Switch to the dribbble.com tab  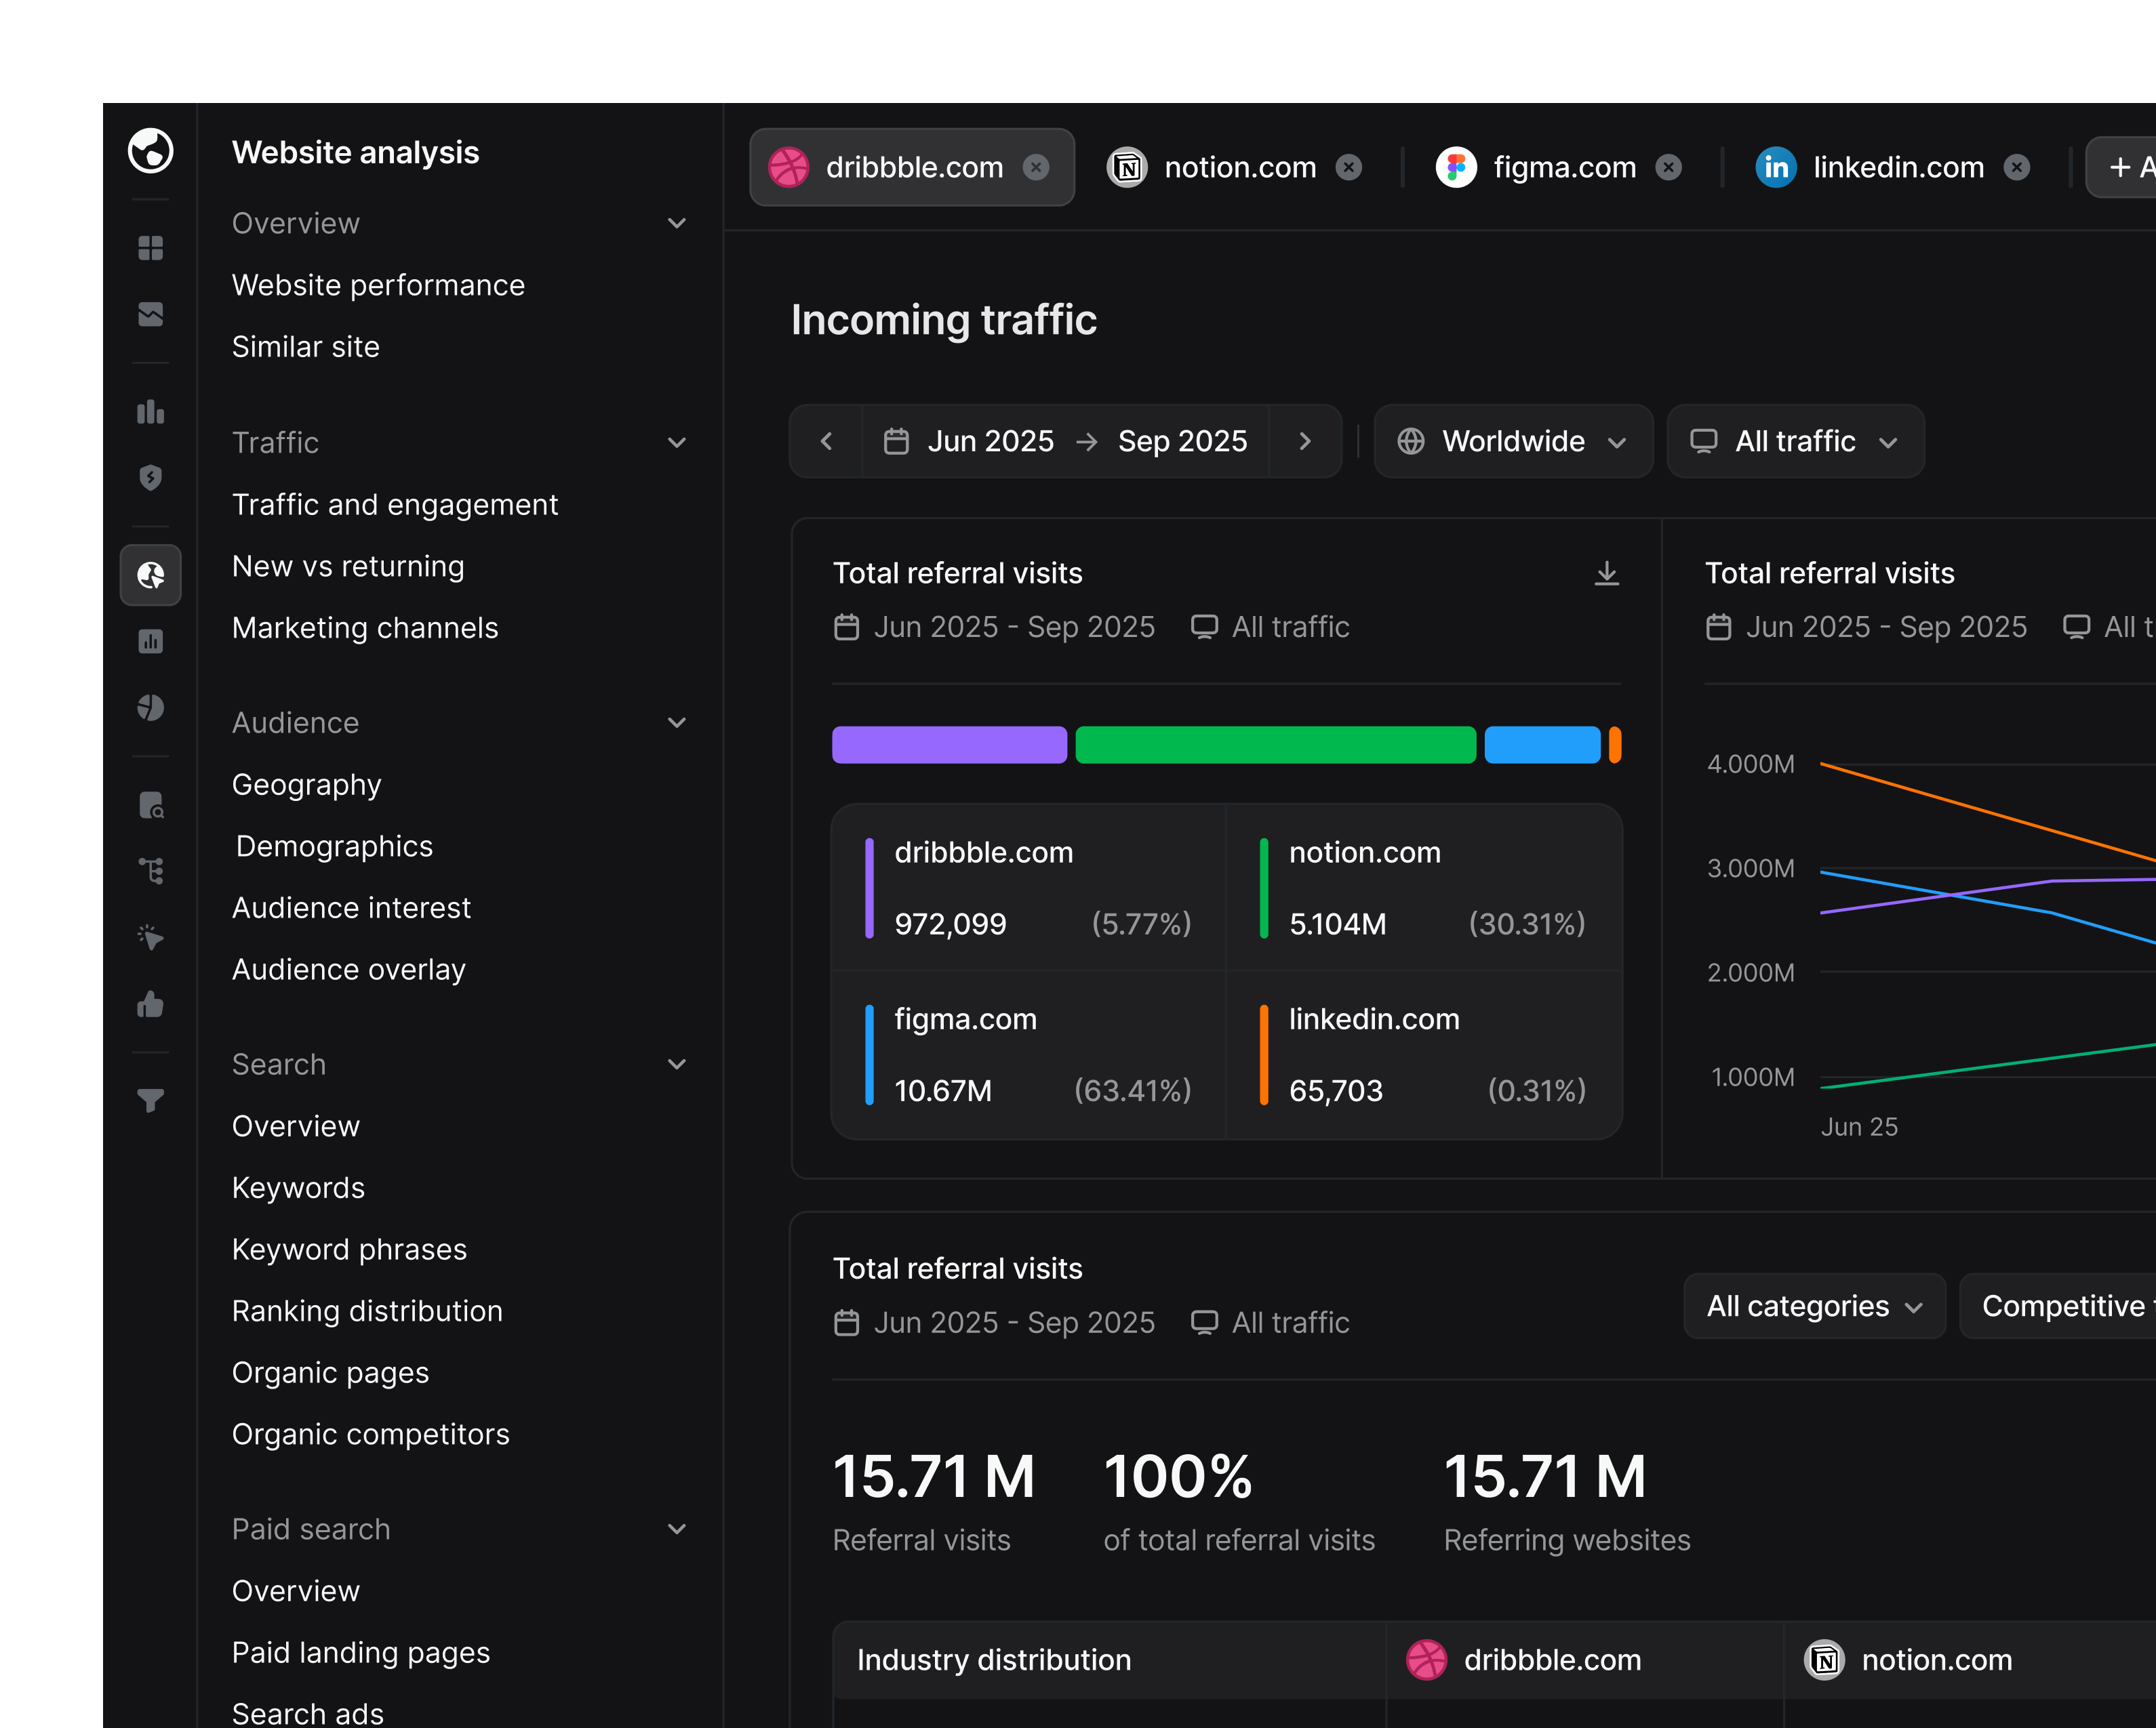point(912,167)
